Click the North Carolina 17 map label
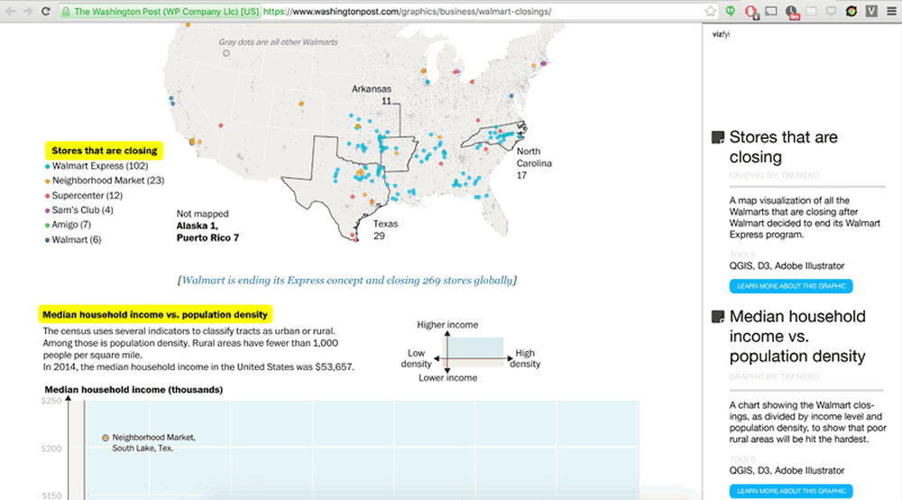Image resolution: width=902 pixels, height=500 pixels. click(x=534, y=163)
